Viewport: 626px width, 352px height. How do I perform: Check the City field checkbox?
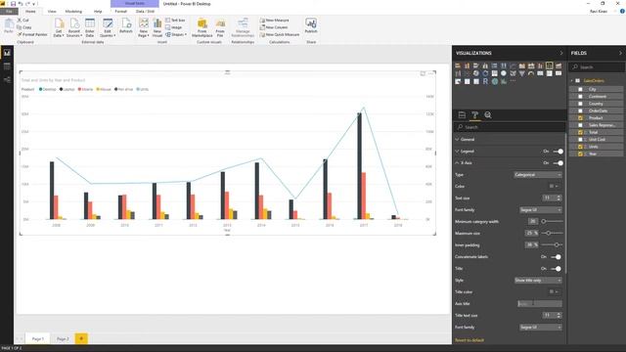point(580,89)
